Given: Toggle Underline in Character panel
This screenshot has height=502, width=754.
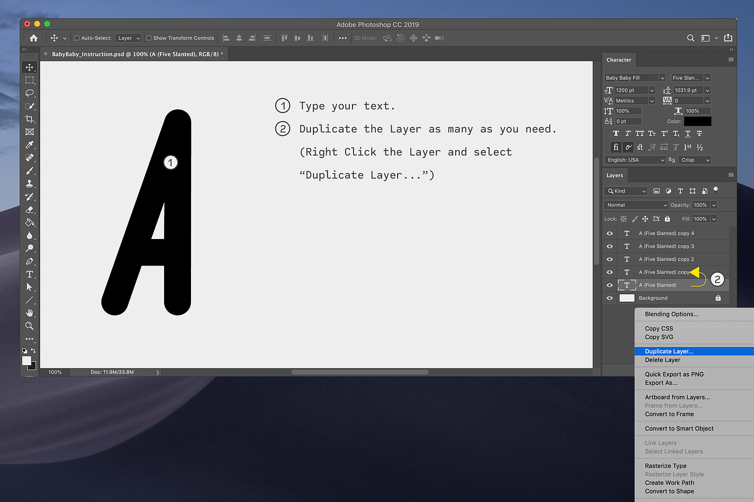Looking at the screenshot, I should [688, 134].
